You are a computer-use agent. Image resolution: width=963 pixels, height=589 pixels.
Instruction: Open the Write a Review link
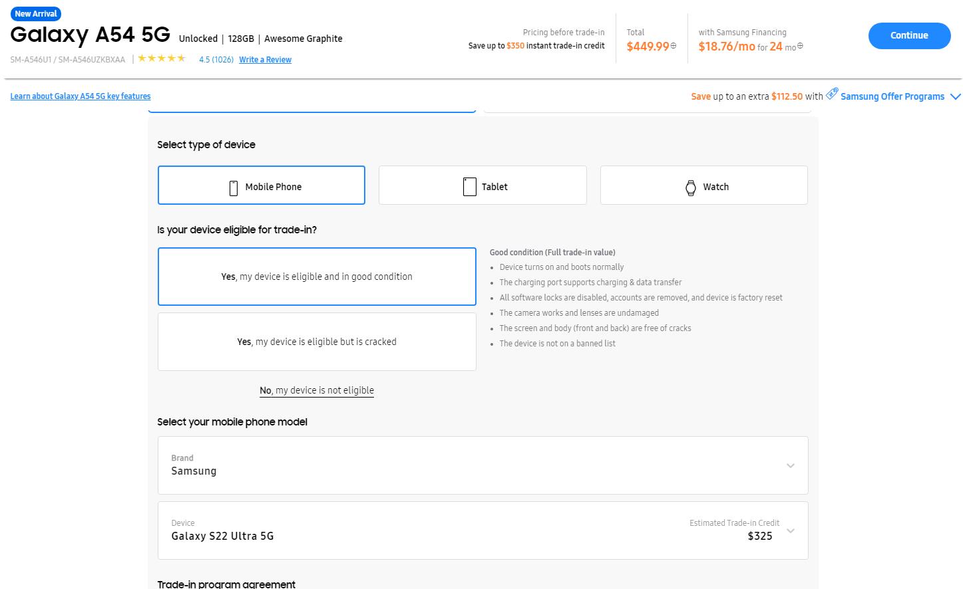point(265,60)
